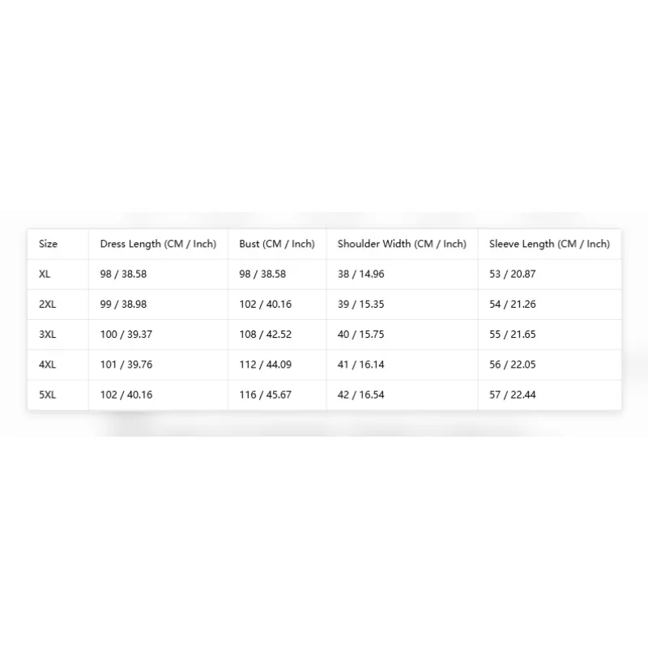Select the Dress Length column header
This screenshot has width=648, height=648.
click(158, 244)
